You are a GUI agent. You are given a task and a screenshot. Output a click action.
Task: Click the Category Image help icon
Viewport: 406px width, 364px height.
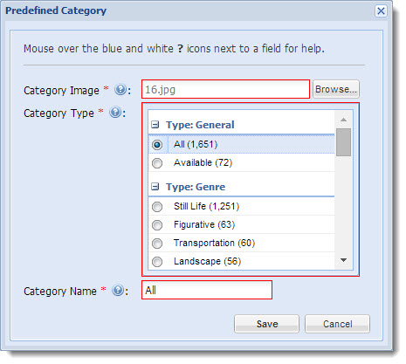pos(120,90)
